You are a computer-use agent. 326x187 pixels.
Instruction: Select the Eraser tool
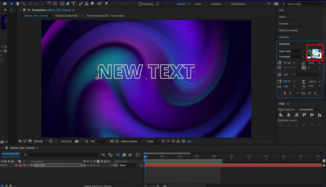click(92, 4)
